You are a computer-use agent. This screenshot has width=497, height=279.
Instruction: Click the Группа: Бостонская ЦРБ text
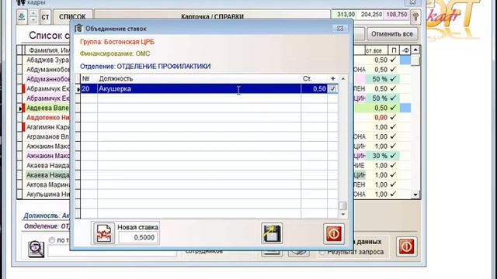pos(117,42)
